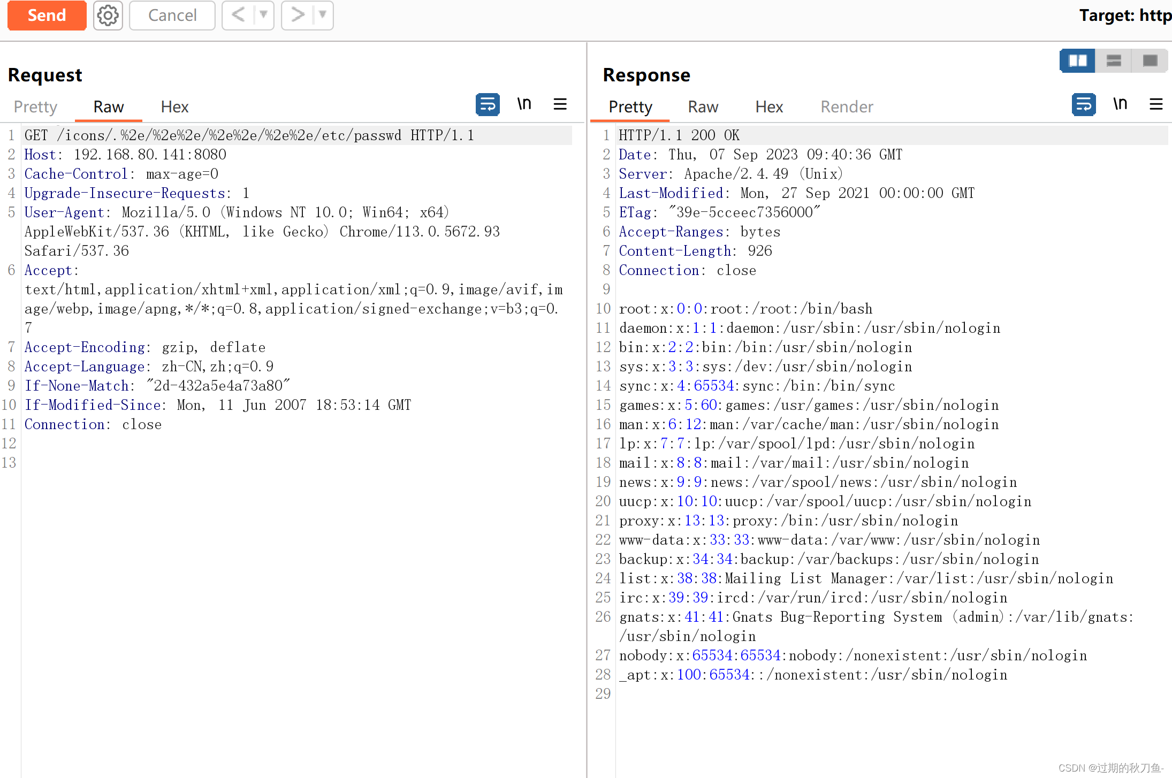The width and height of the screenshot is (1172, 778).
Task: Click the Last-Modified response header
Action: pyautogui.click(x=797, y=193)
